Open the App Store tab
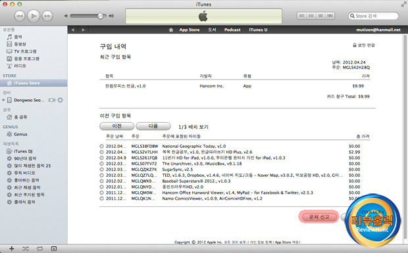The image size is (408, 253). click(189, 30)
